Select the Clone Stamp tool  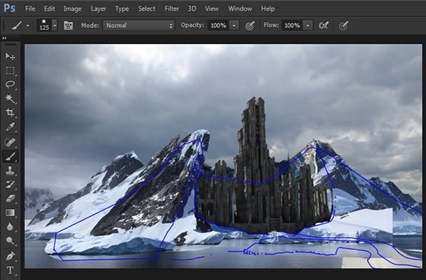[x=10, y=171]
